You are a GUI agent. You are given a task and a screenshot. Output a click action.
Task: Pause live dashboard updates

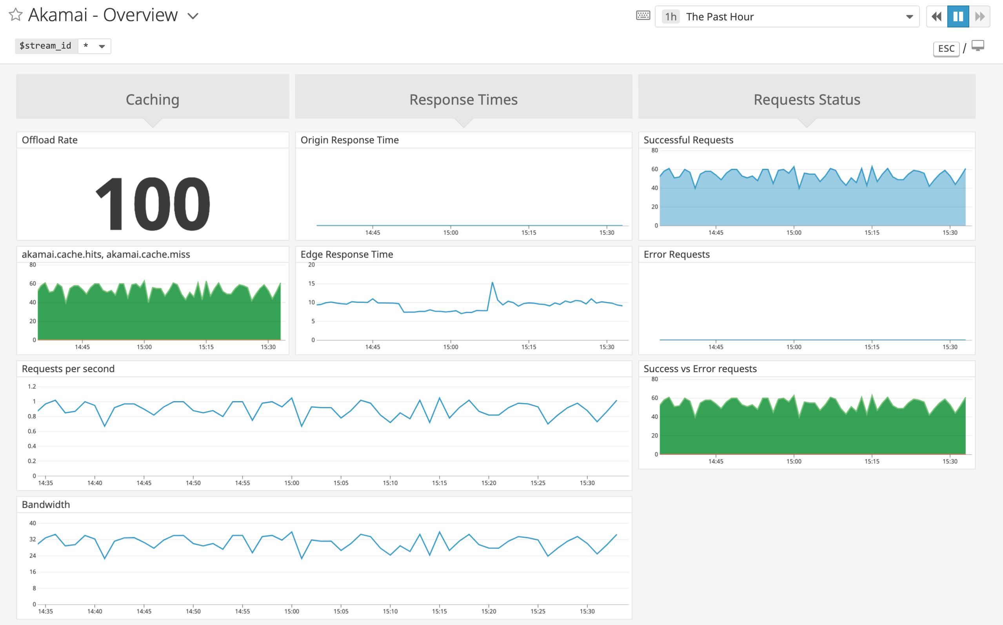pyautogui.click(x=958, y=16)
